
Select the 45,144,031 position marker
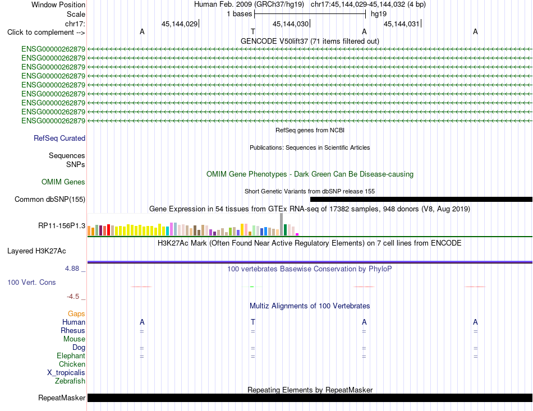pos(402,24)
